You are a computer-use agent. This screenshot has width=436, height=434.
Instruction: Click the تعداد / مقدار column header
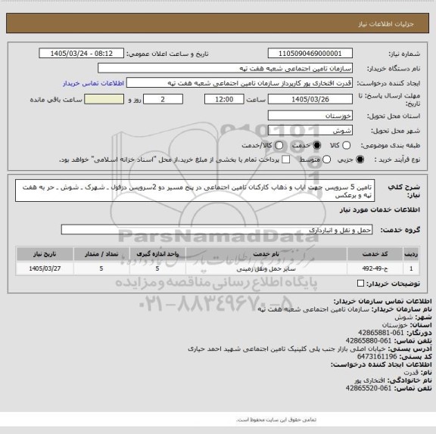101,254
